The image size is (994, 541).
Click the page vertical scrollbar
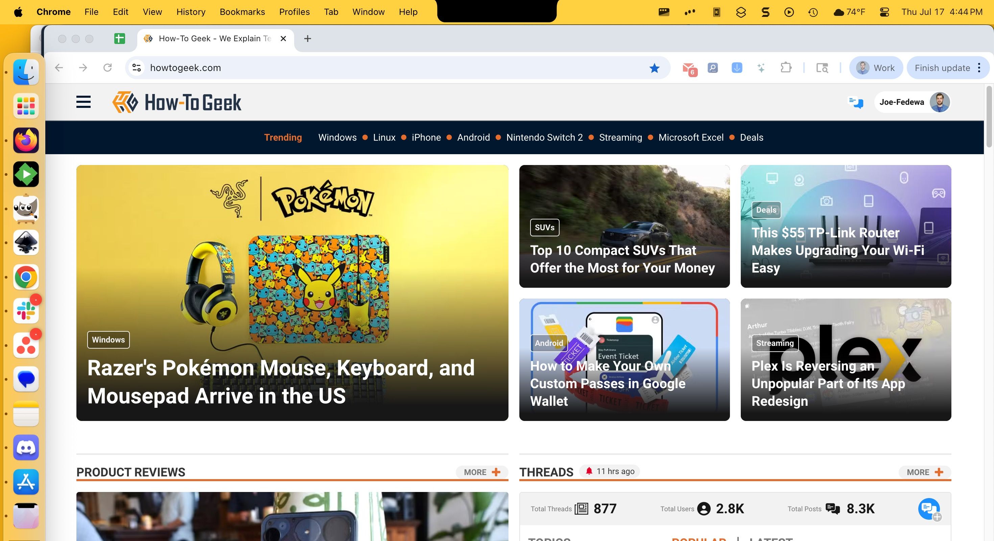(989, 117)
